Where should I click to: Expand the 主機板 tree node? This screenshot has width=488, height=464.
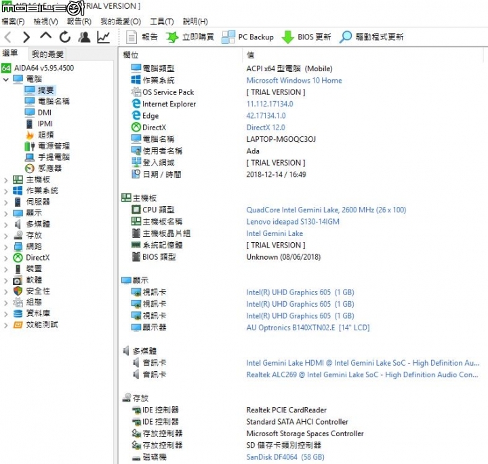click(5, 180)
